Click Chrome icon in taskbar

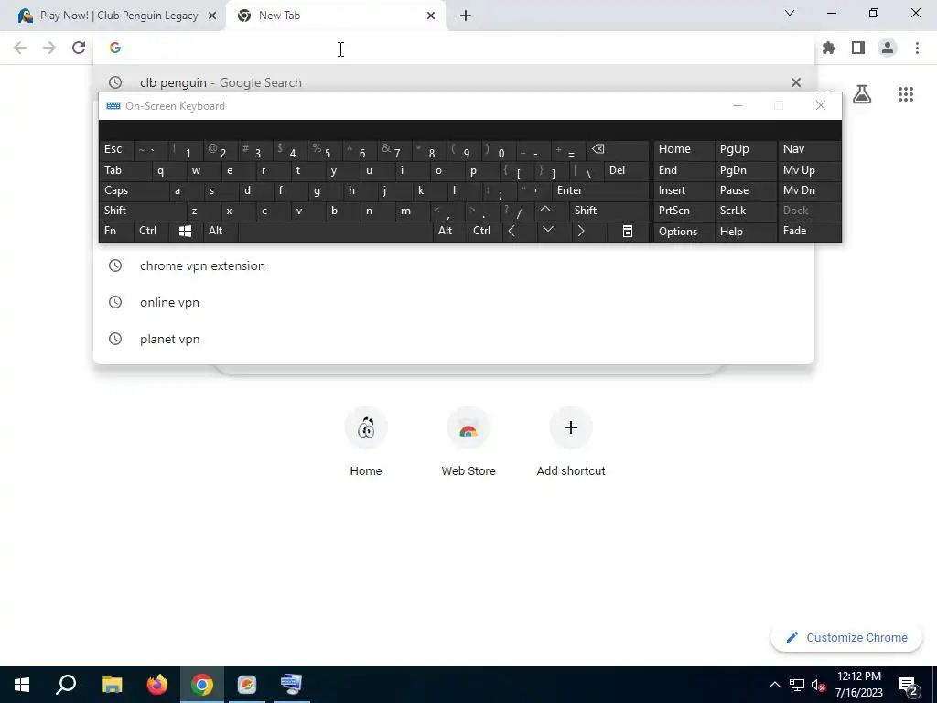pos(202,685)
